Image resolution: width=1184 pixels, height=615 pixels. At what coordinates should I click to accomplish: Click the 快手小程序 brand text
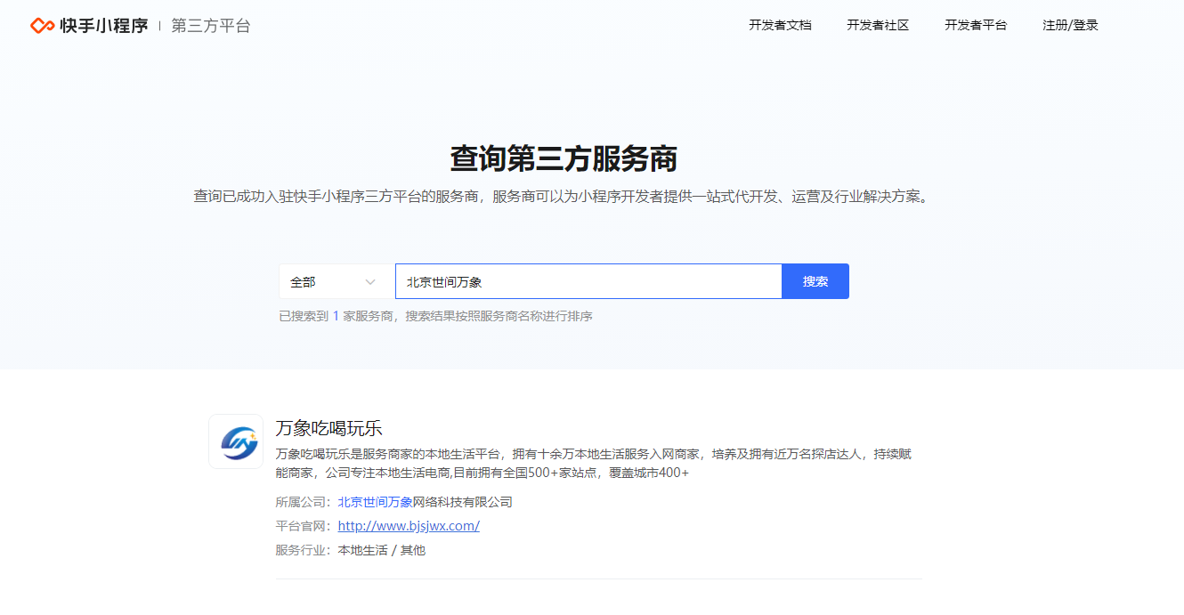(x=104, y=26)
